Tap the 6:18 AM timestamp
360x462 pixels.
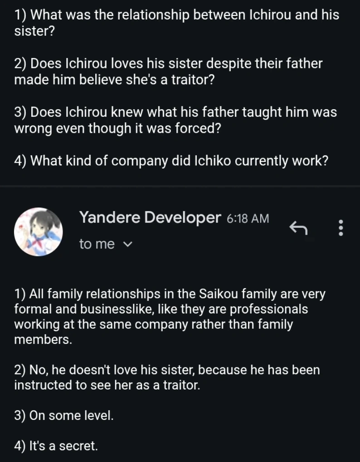pyautogui.click(x=247, y=219)
